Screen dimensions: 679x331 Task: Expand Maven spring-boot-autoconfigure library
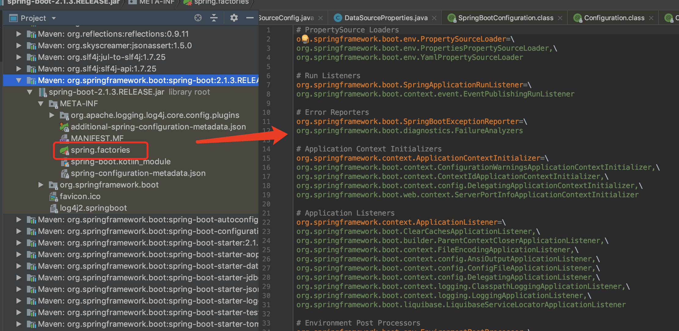coord(19,220)
